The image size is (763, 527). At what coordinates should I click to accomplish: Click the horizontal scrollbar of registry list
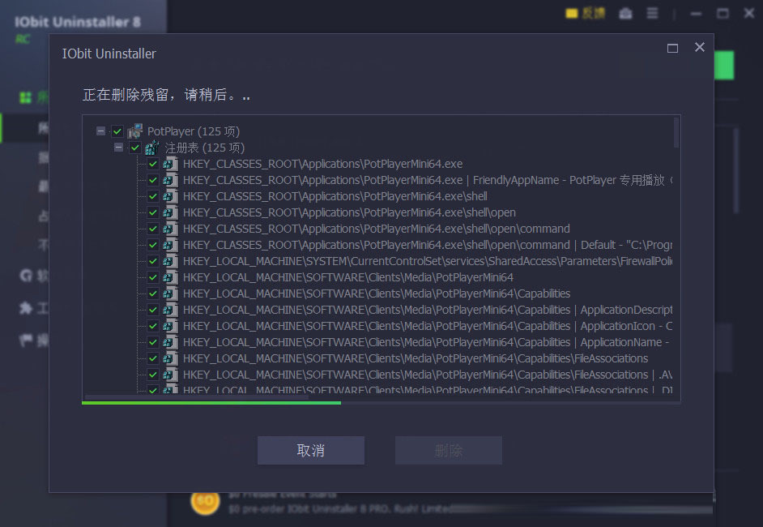pos(197,397)
